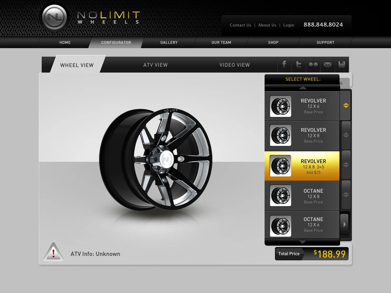The image size is (391, 293).
Task: Share the wheel on Twitter
Action: tap(298, 64)
